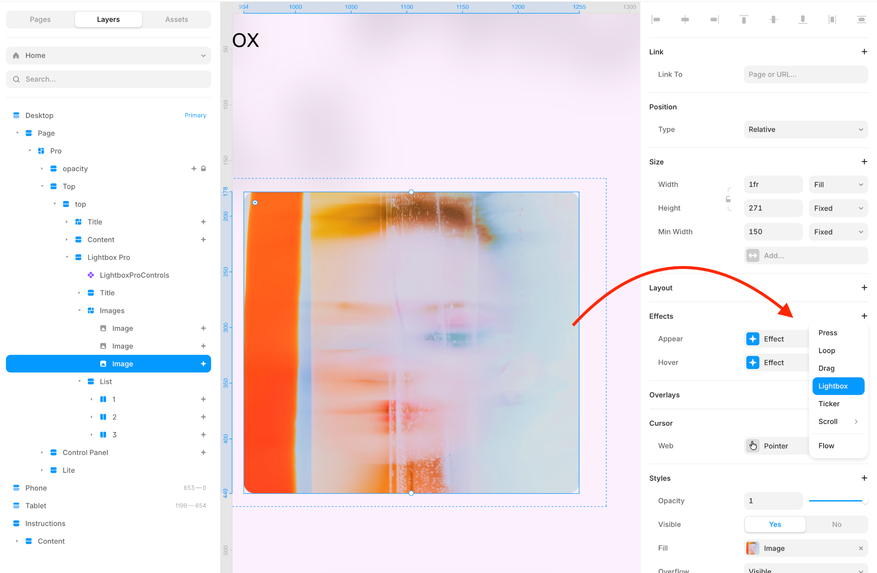This screenshot has width=877, height=573.
Task: Remove the Fill image with x icon
Action: (861, 548)
